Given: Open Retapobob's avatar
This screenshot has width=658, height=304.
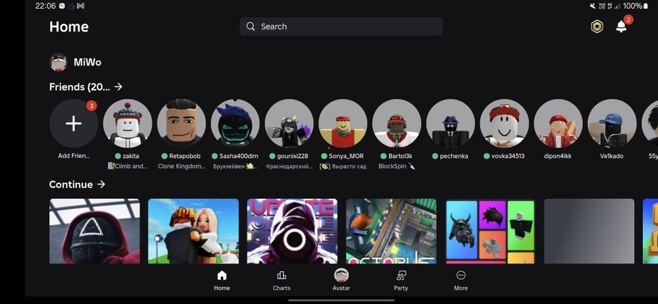Looking at the screenshot, I should (182, 124).
